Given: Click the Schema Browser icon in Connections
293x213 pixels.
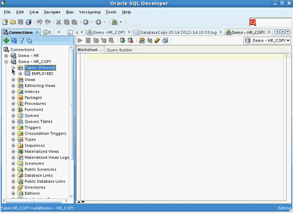Looking at the screenshot, I should click(x=29, y=40).
